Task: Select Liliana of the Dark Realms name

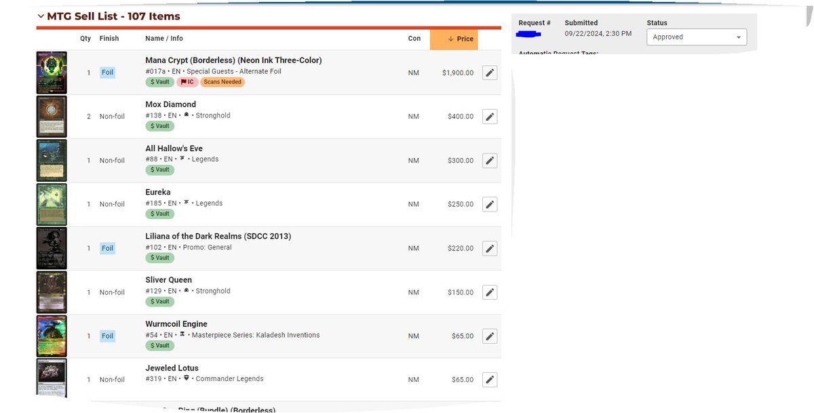Action: click(218, 236)
